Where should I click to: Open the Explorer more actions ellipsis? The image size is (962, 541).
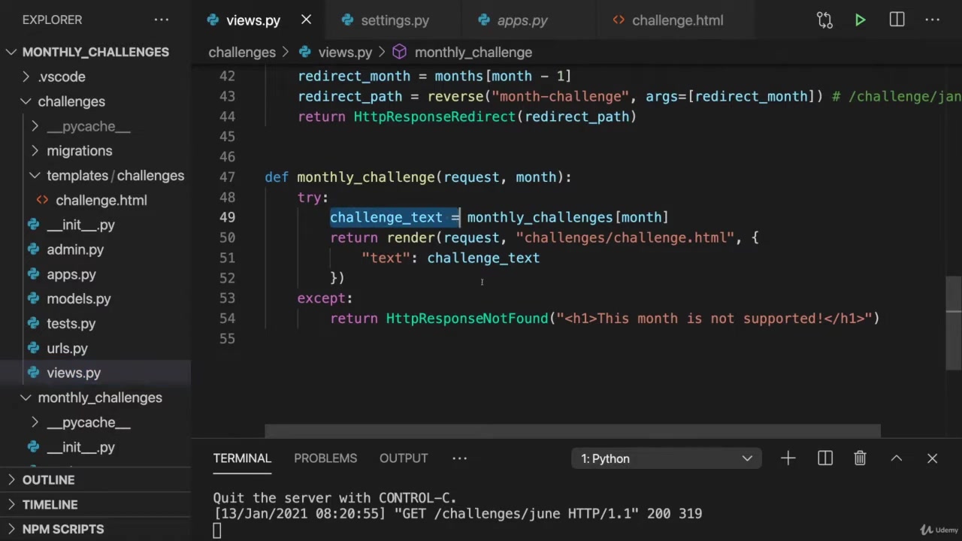(162, 20)
